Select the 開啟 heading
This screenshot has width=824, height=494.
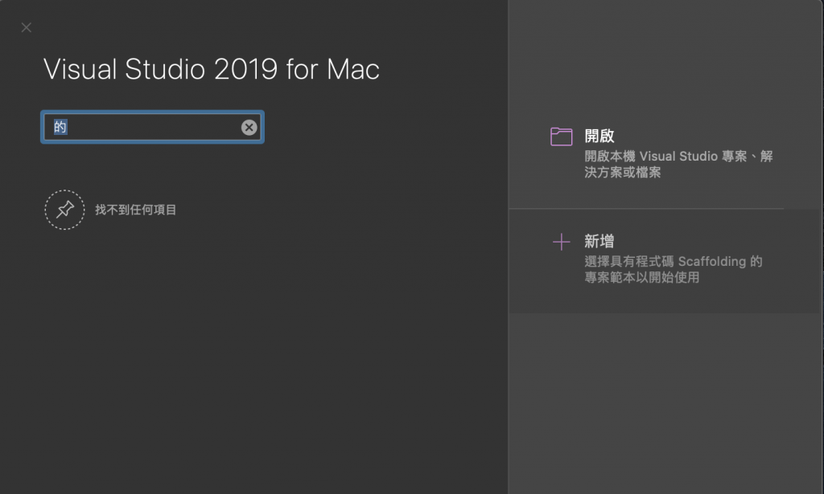[x=599, y=137]
